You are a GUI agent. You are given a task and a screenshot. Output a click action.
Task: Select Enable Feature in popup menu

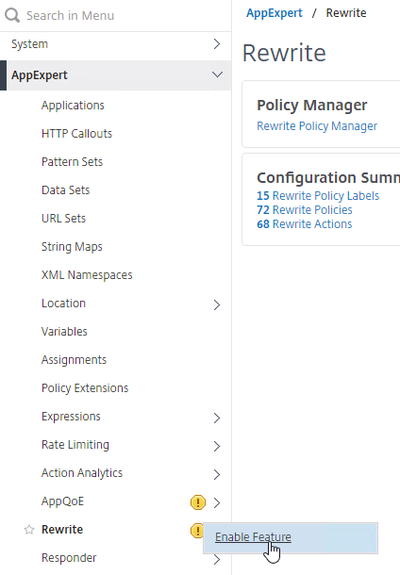coord(253,537)
